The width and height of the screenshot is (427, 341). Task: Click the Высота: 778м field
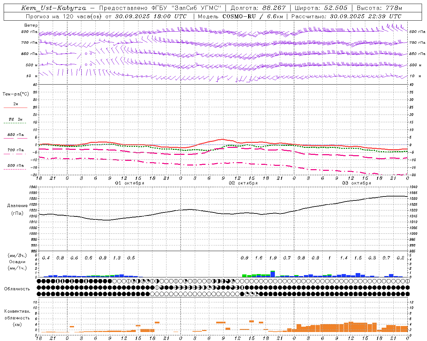(x=379, y=8)
